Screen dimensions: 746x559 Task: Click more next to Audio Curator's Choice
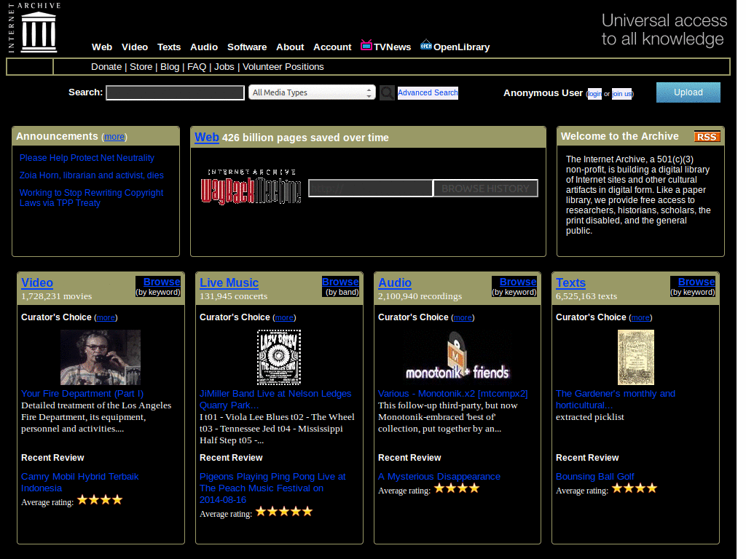463,317
